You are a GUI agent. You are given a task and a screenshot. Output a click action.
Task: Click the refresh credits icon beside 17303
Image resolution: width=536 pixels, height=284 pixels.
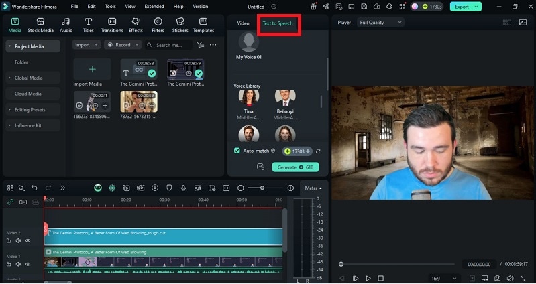pos(318,151)
